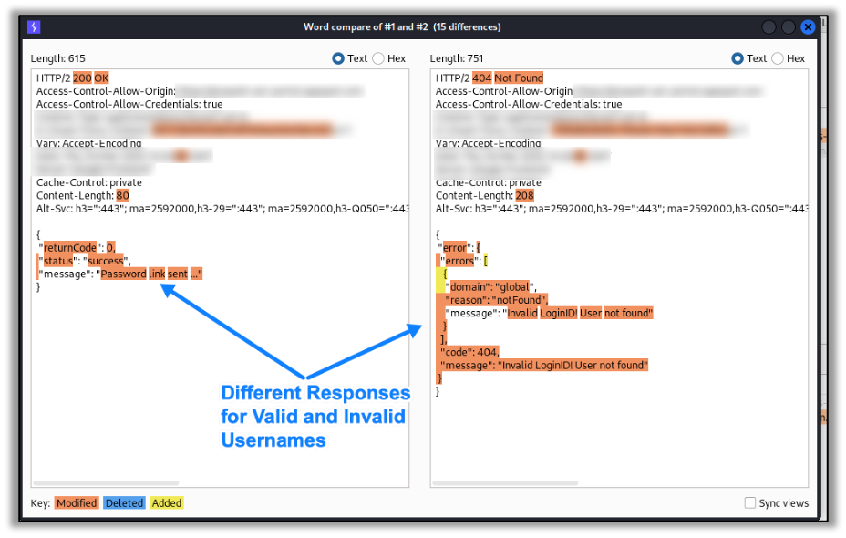Click the highlighted "returnCode" field in left response
This screenshot has height=538, width=846.
click(x=71, y=247)
